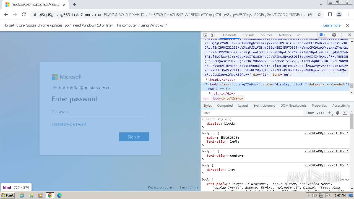Open the DevTools customize three-dot menu

342,35
